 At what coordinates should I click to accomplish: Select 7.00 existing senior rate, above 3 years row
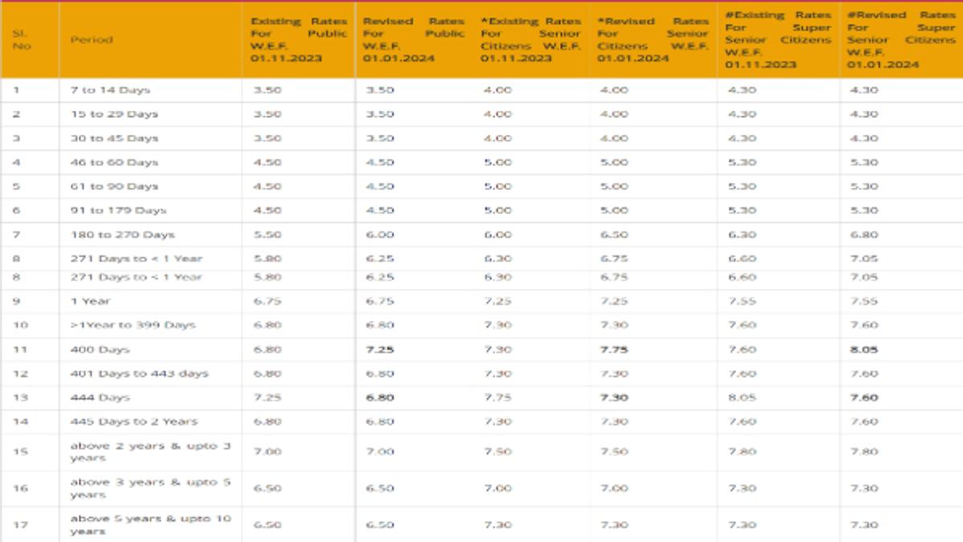tap(498, 488)
